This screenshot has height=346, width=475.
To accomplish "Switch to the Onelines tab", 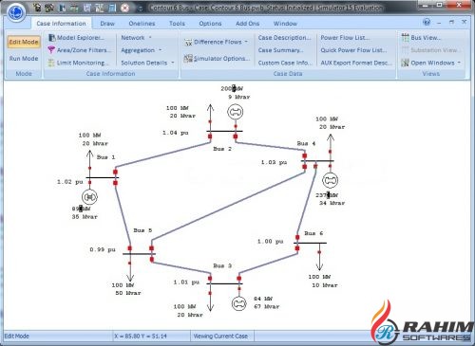I will (142, 24).
